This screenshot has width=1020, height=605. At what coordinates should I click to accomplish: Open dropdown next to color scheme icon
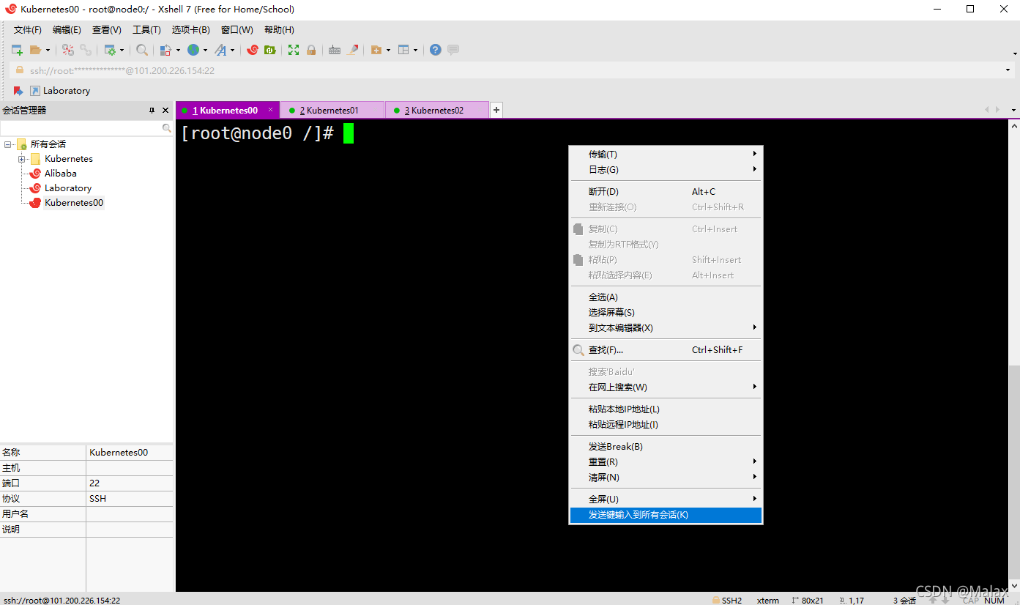click(x=178, y=50)
